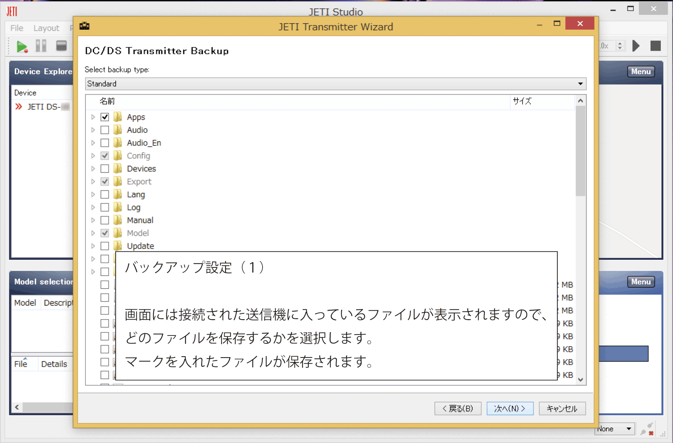Click the Devices folder icon
673x443 pixels.
[x=118, y=168]
